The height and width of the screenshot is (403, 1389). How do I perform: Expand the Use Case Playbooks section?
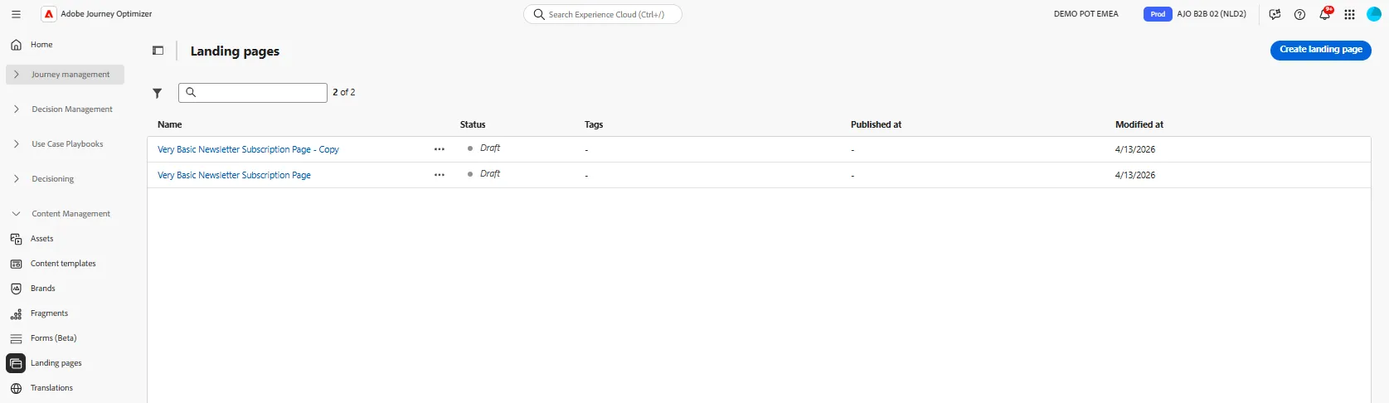65,144
